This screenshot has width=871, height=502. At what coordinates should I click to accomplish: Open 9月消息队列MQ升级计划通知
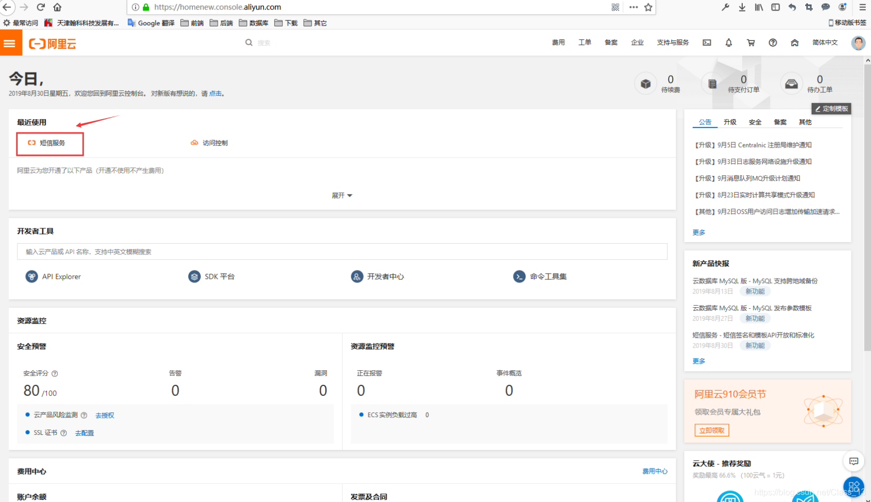[747, 179]
